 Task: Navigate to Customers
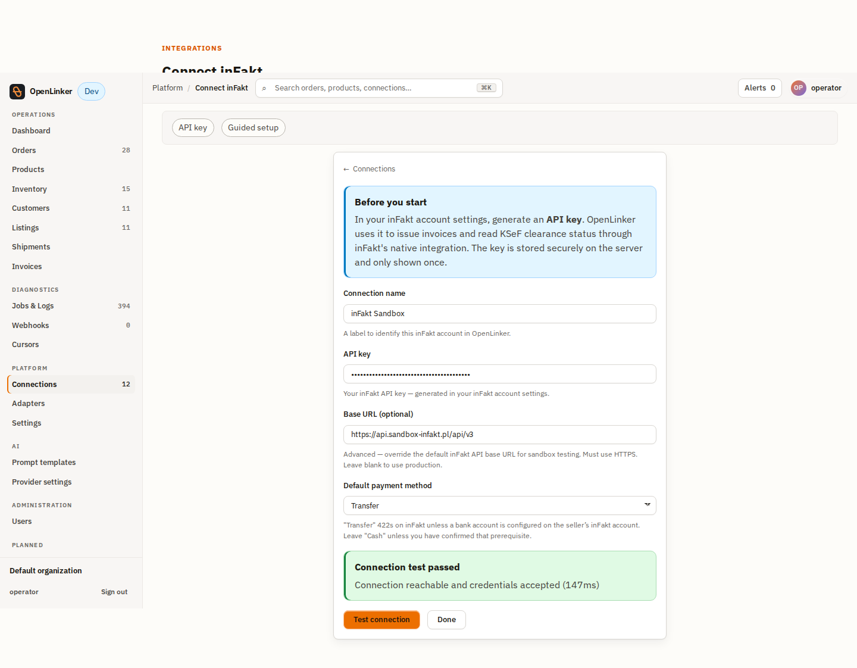pyautogui.click(x=71, y=208)
